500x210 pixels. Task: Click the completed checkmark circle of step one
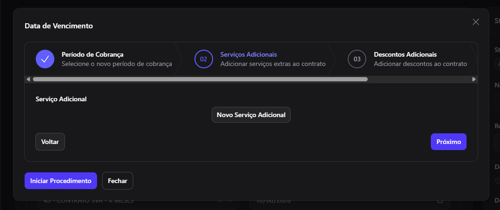pyautogui.click(x=45, y=59)
